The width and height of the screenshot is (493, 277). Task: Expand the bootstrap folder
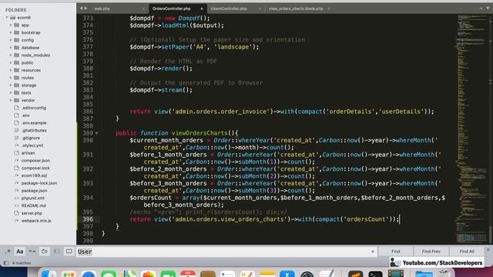coord(11,32)
